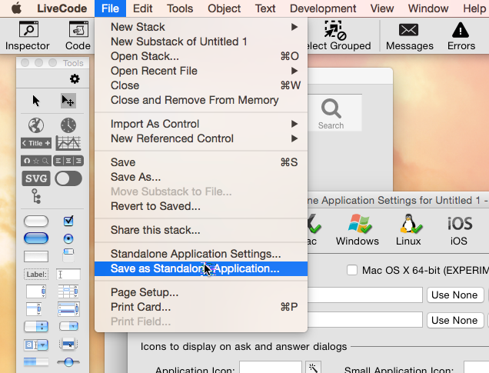Open the Object menu

point(224,8)
